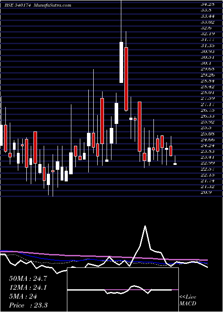Click the 23.83 price axis label
The width and height of the screenshot is (223, 312).
click(207, 151)
